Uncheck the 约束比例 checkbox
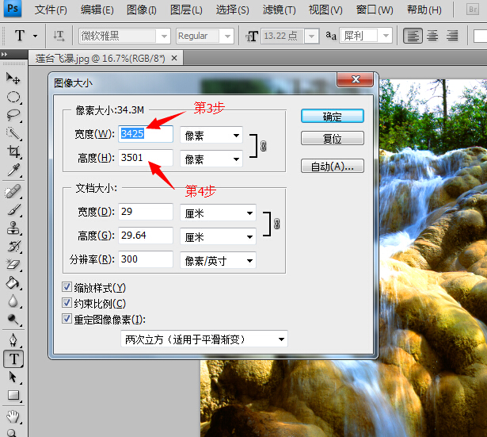Screen dimensions: 487x437 pyautogui.click(x=67, y=304)
